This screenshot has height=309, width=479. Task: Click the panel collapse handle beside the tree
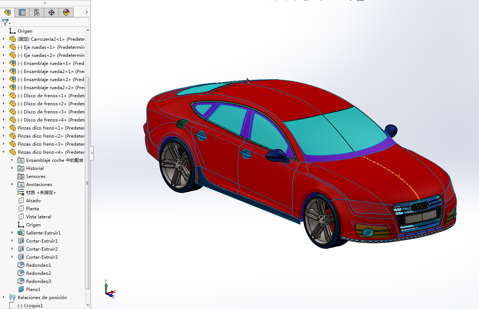click(x=92, y=153)
